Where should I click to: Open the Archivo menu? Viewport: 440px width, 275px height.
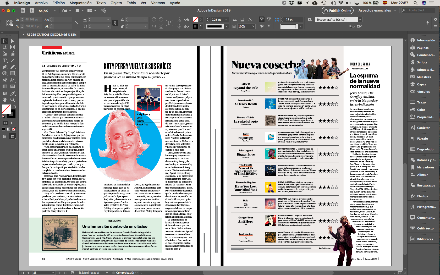click(x=41, y=3)
